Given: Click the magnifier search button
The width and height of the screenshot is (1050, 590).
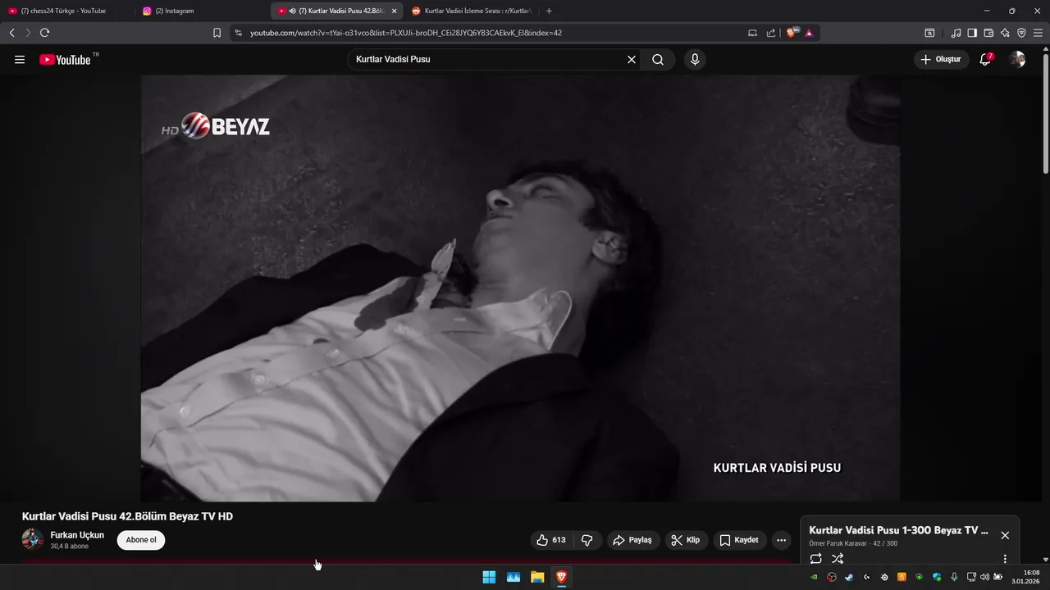Looking at the screenshot, I should pyautogui.click(x=658, y=59).
